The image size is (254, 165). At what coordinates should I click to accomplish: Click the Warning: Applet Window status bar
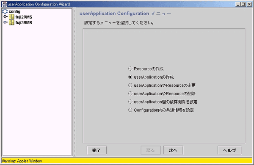pyautogui.click(x=127, y=161)
